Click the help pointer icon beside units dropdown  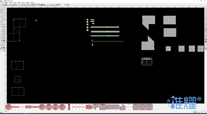pyautogui.click(x=68, y=5)
